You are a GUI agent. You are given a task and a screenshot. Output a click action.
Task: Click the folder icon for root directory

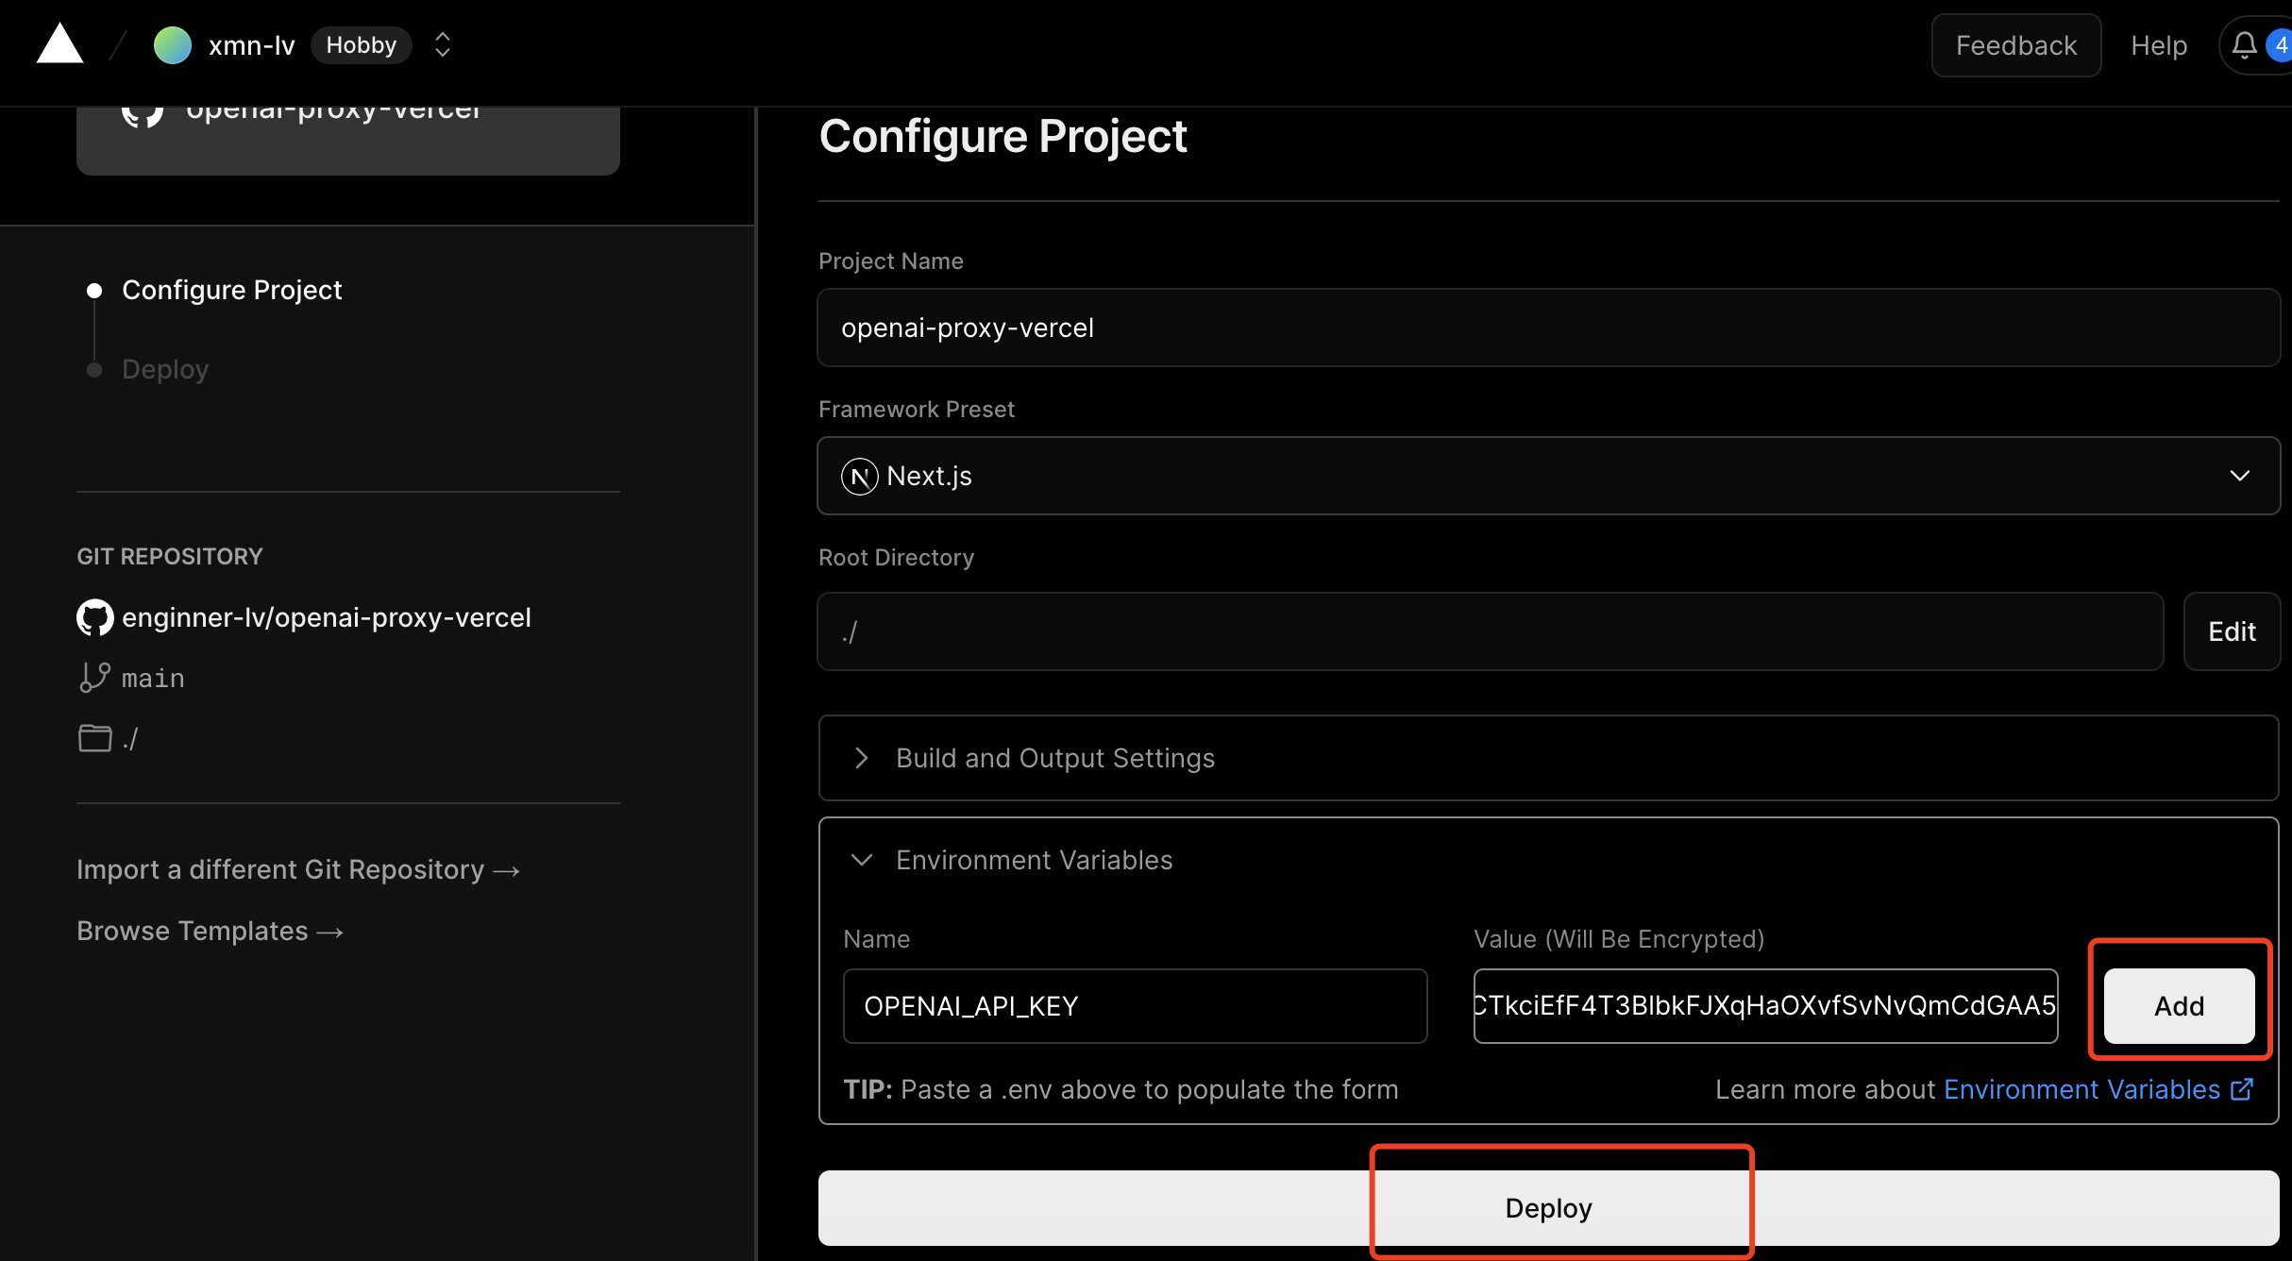click(x=94, y=738)
